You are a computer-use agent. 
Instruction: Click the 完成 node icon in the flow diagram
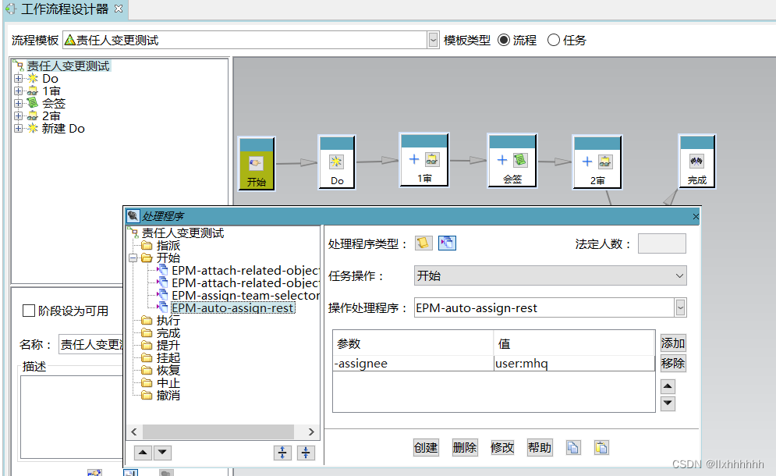(696, 162)
